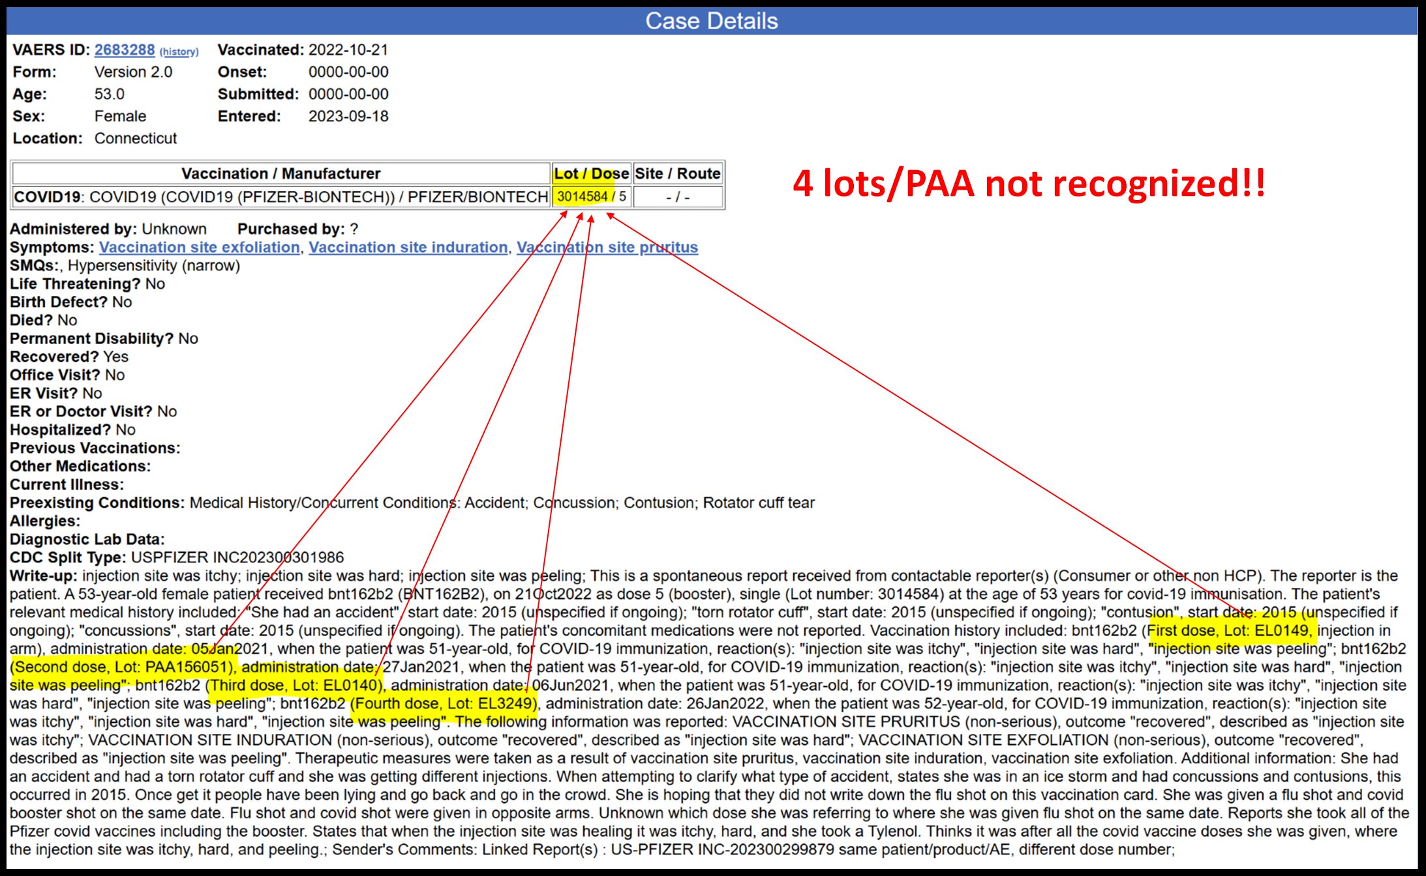Click the red '4 lots/PAA not recognized' annotation

point(1029,183)
